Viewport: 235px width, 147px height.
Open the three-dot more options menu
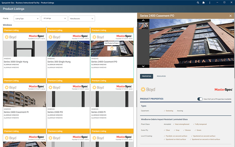pos(209,2)
